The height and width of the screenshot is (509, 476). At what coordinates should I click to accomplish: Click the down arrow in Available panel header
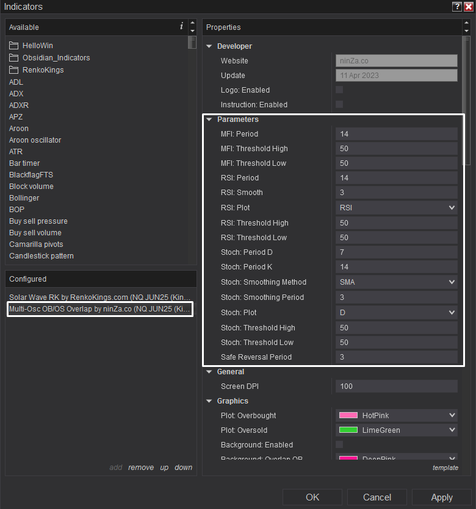[192, 31]
